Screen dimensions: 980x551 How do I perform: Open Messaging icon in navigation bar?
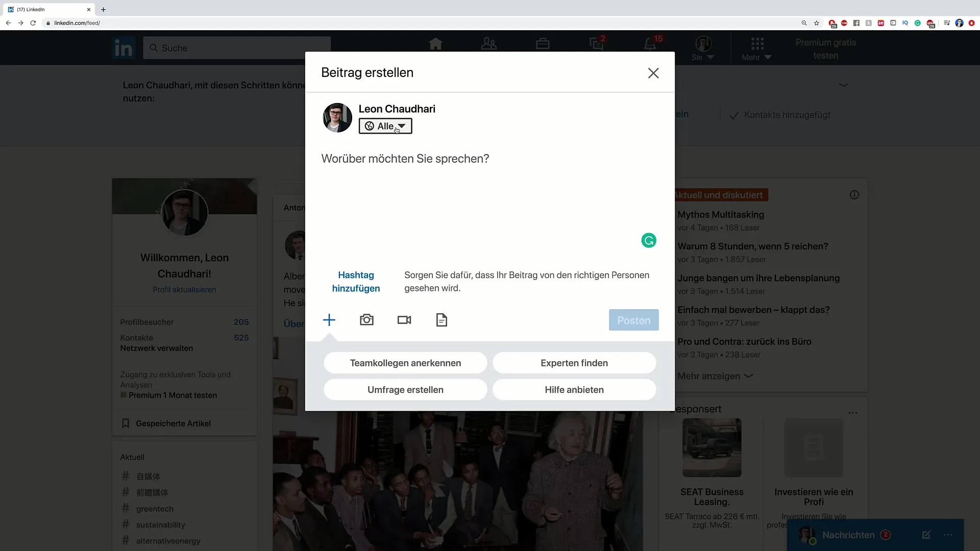click(x=597, y=44)
